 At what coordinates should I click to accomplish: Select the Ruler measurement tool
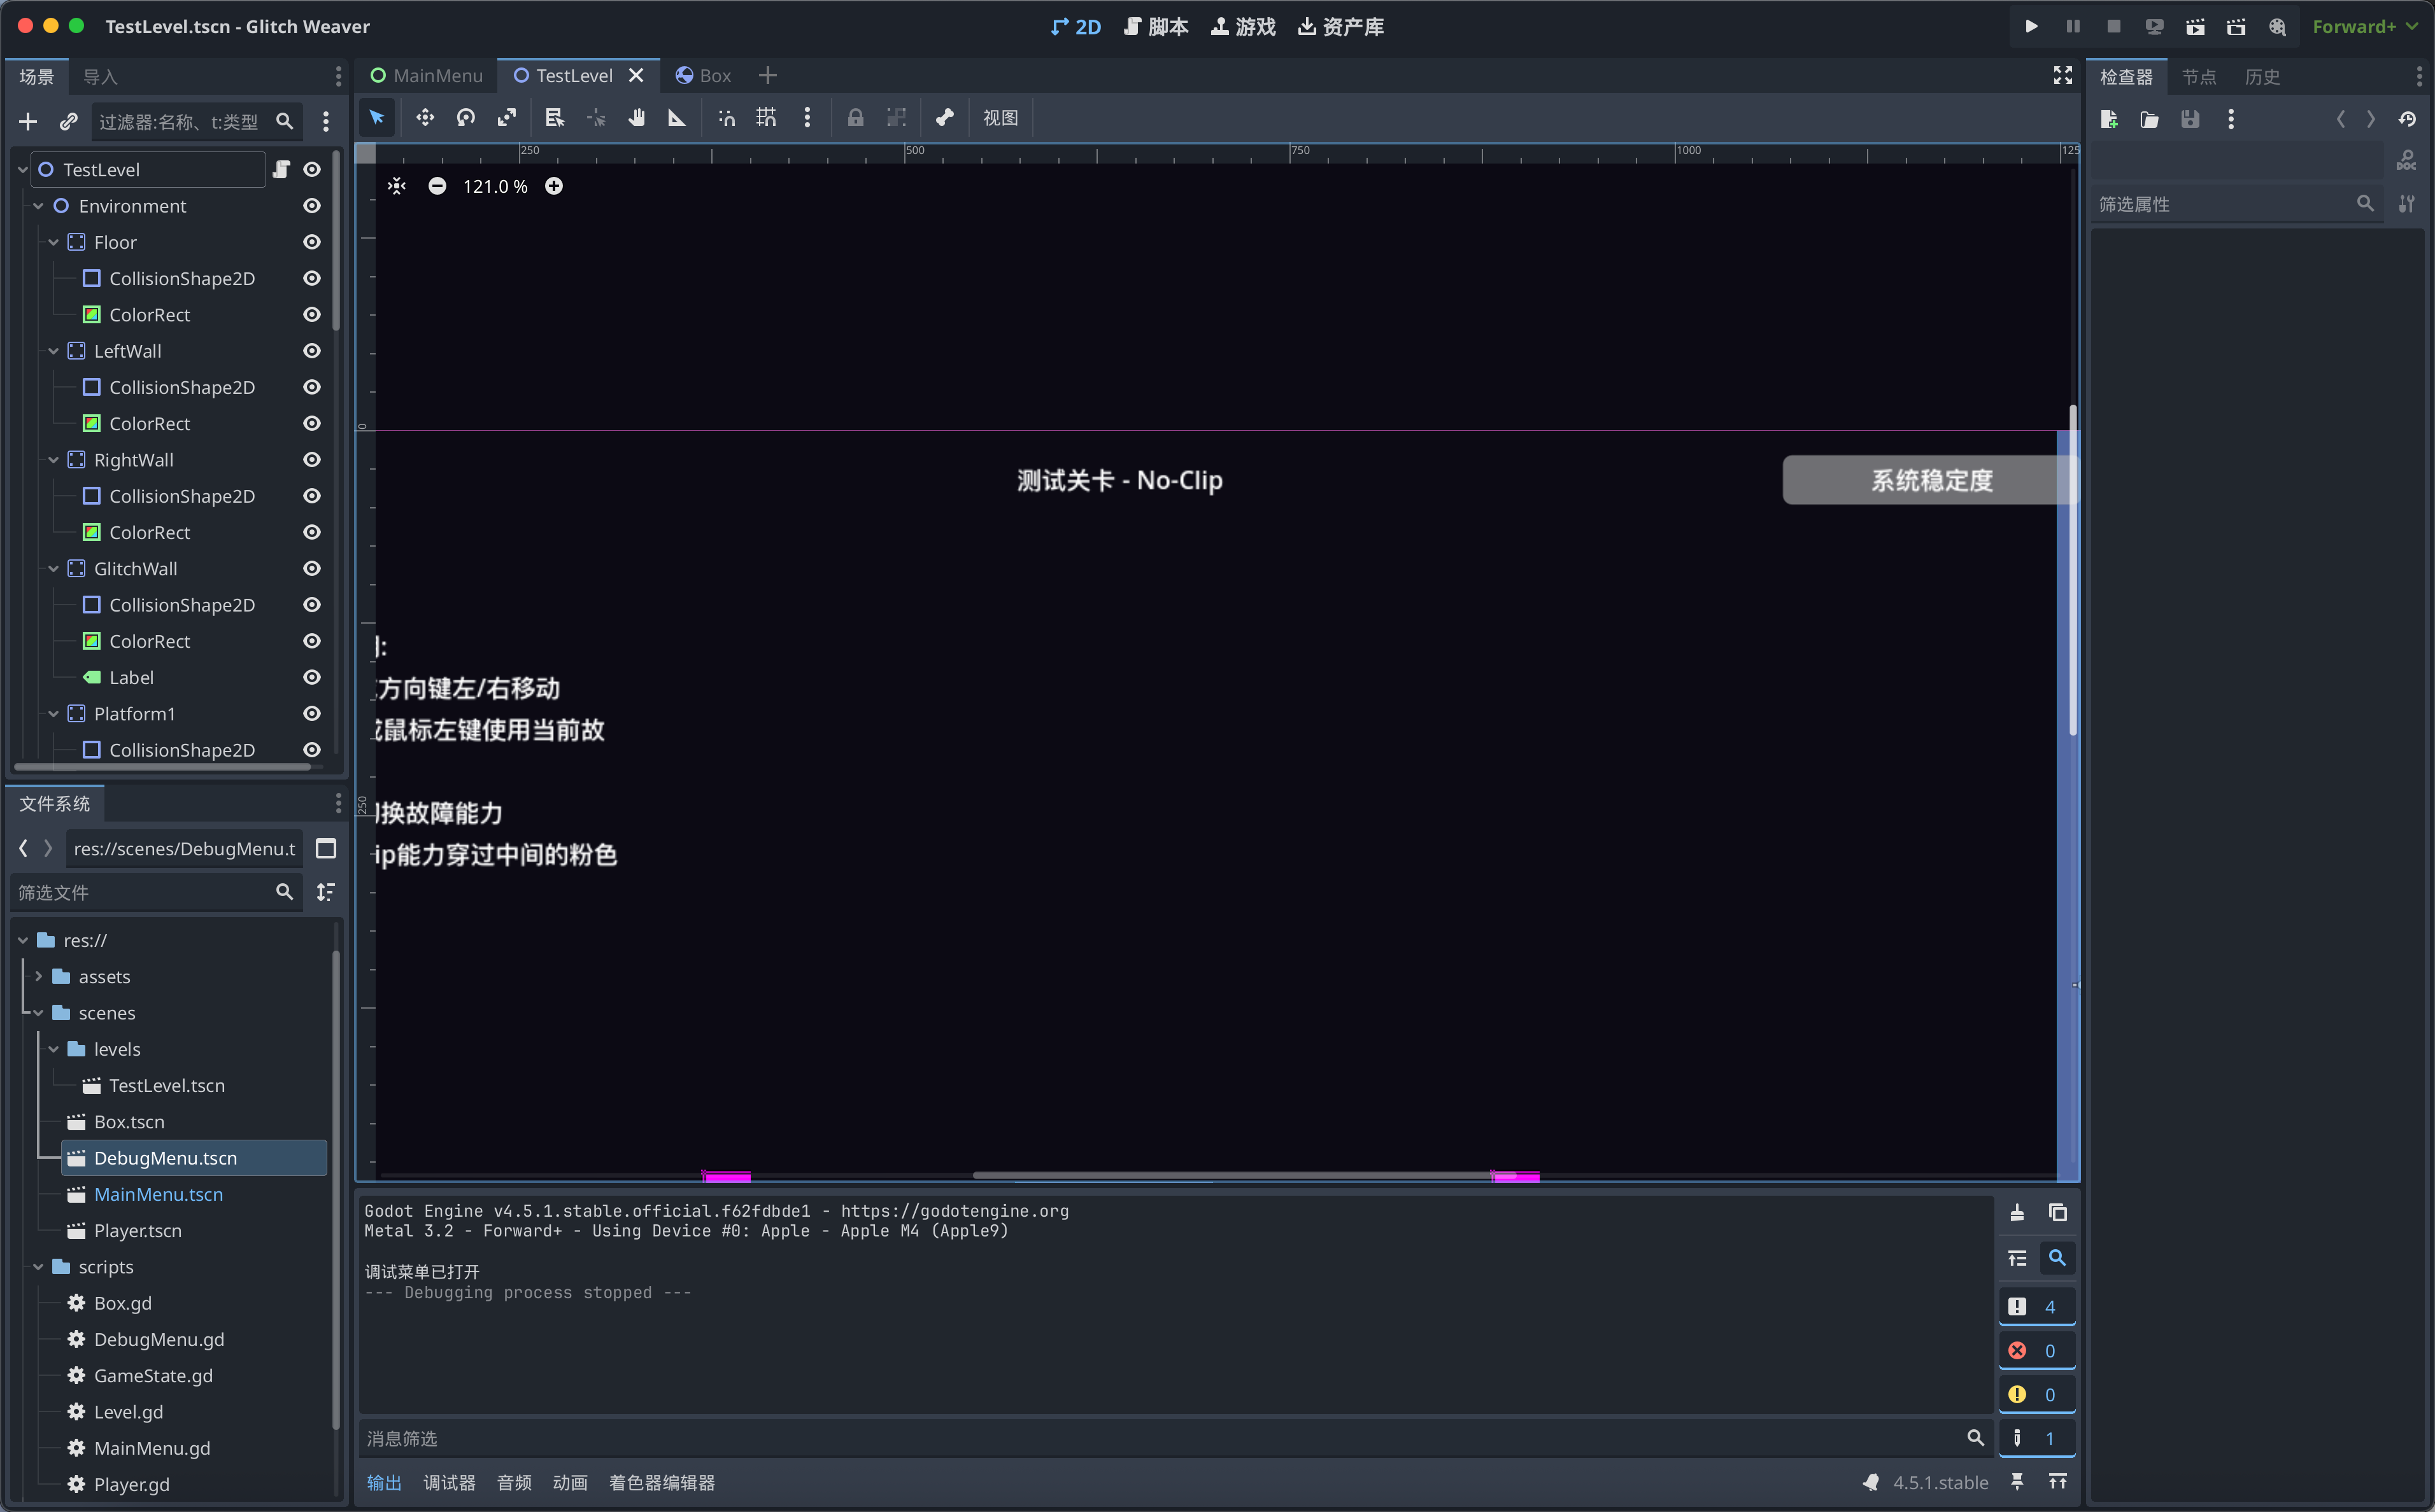tap(678, 118)
